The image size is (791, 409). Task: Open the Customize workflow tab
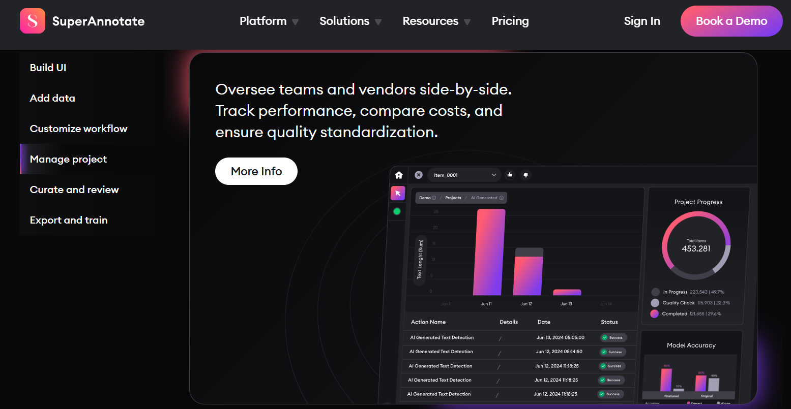78,129
